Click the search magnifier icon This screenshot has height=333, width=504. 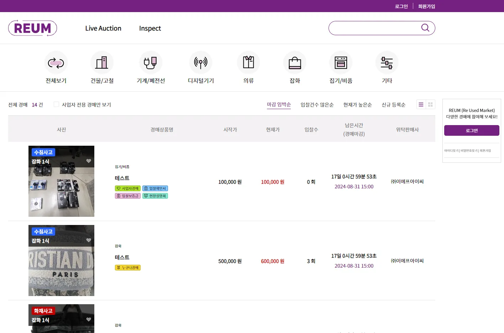tap(425, 28)
